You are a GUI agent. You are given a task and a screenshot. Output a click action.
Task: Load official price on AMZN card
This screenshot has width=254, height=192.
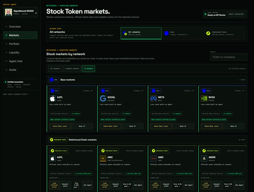click(x=206, y=185)
